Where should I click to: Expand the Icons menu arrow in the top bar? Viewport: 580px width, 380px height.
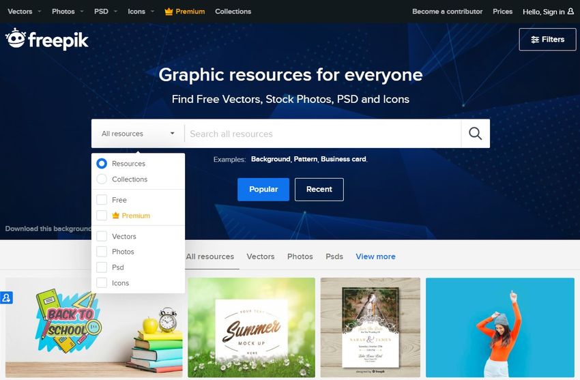[152, 12]
